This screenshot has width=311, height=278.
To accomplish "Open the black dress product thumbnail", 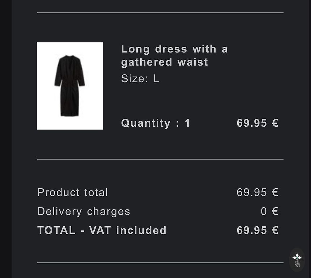I will 70,86.
